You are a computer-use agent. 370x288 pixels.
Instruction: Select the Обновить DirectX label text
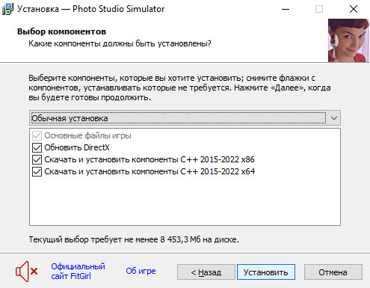point(77,147)
